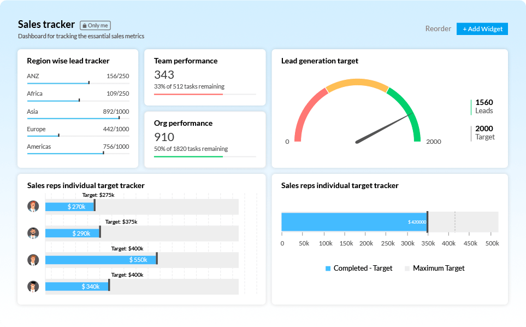Toggle the Maximum Target legend item
The height and width of the screenshot is (327, 526).
434,268
